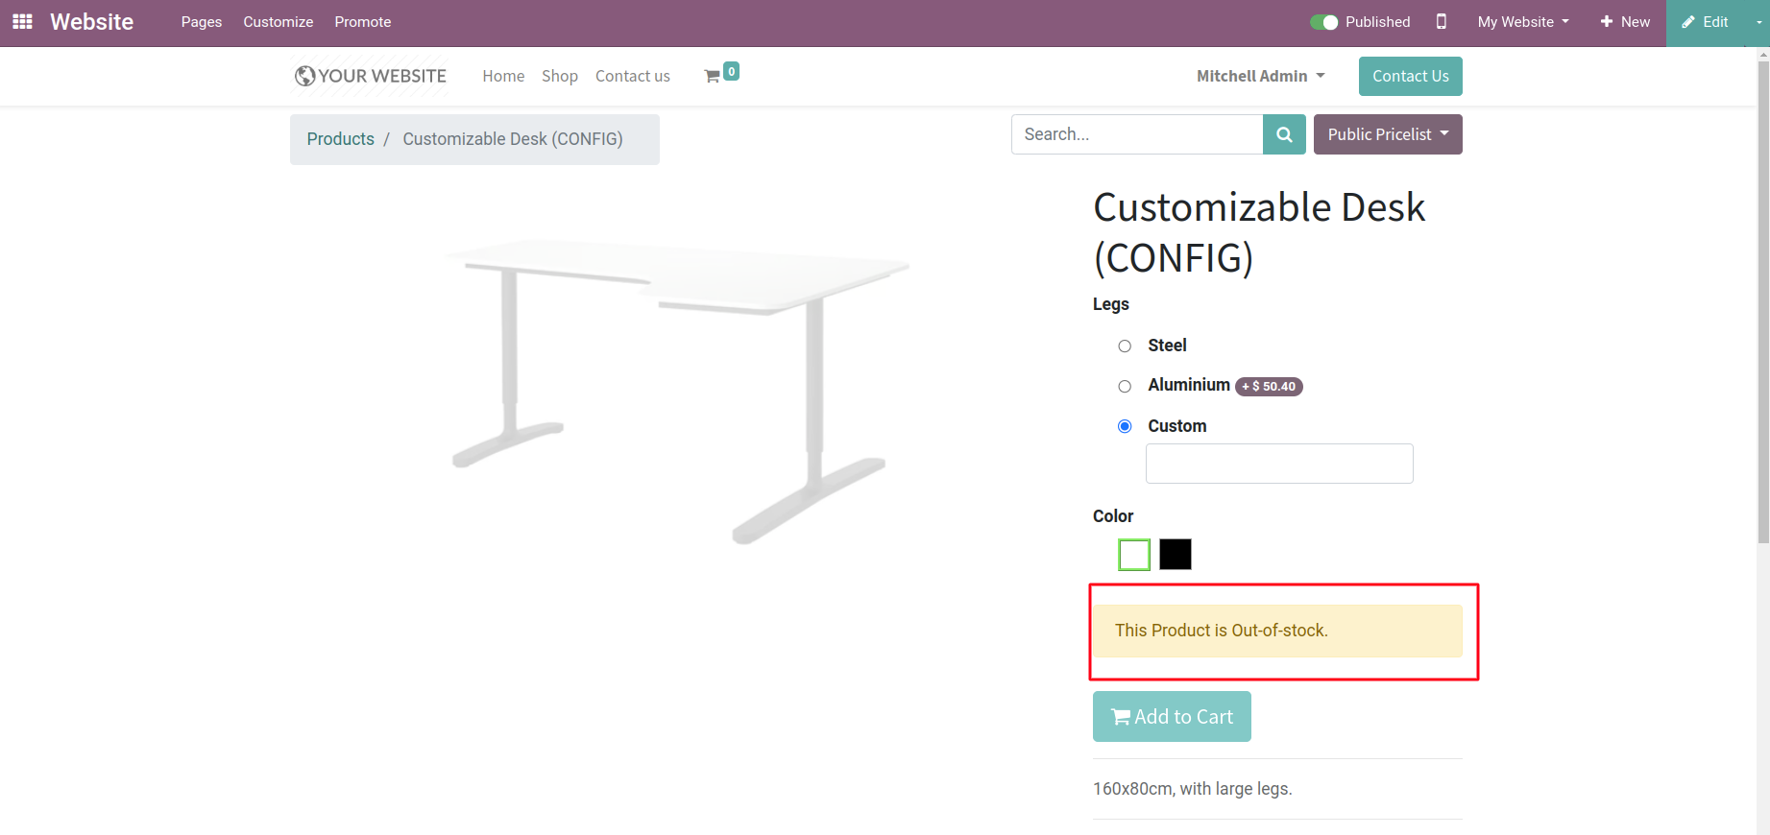Switch to mobile preview icon
This screenshot has height=835, width=1770.
pyautogui.click(x=1441, y=21)
